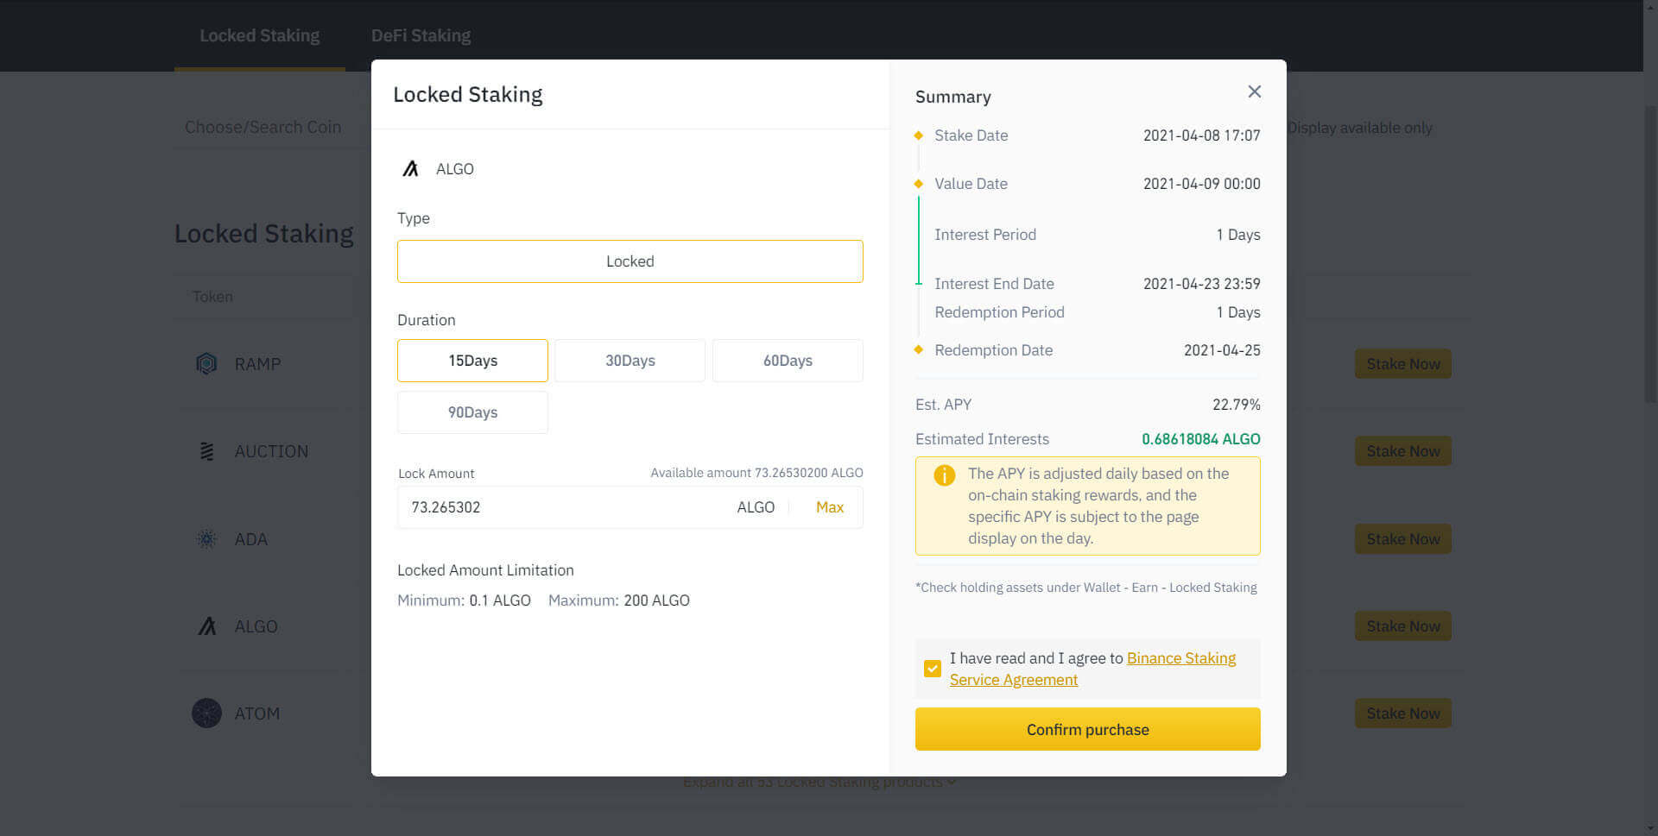This screenshot has height=836, width=1658.
Task: Click the RAMP token icon
Action: (206, 364)
